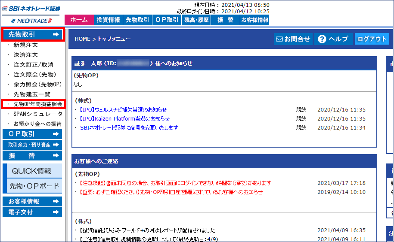Click 既読 status beside Kaizen Platform notice
This screenshot has width=394, height=242.
301,118
